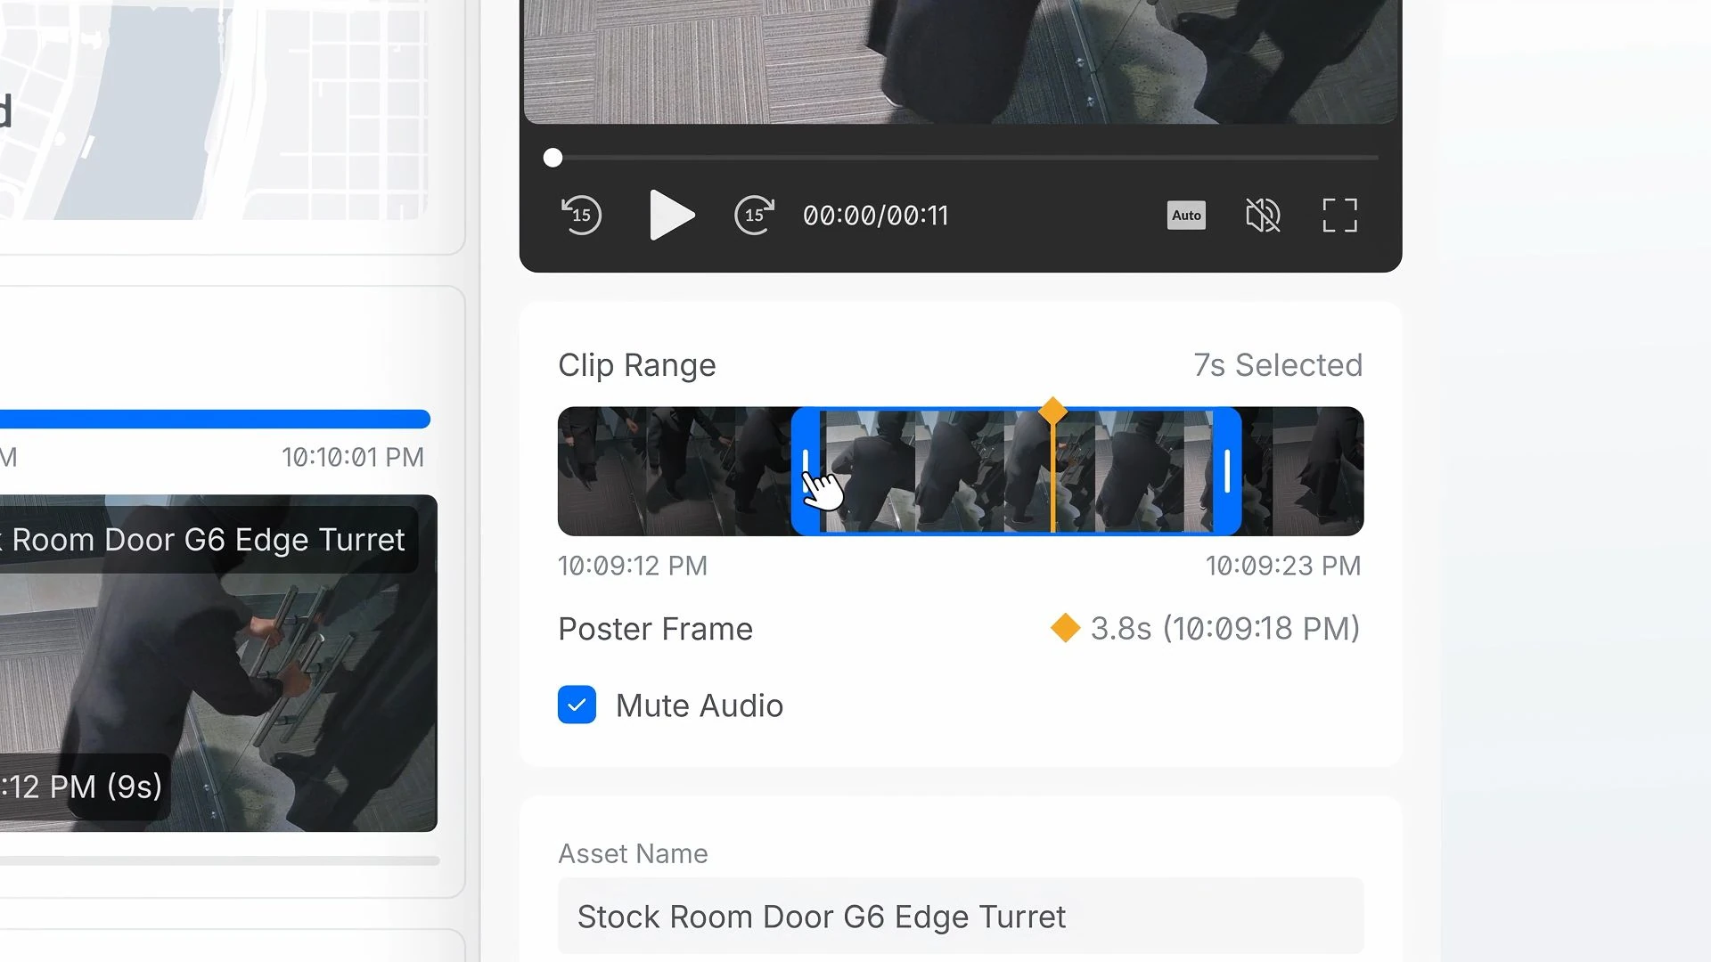Click the Asset Name input field
1711x962 pixels.
tap(961, 916)
